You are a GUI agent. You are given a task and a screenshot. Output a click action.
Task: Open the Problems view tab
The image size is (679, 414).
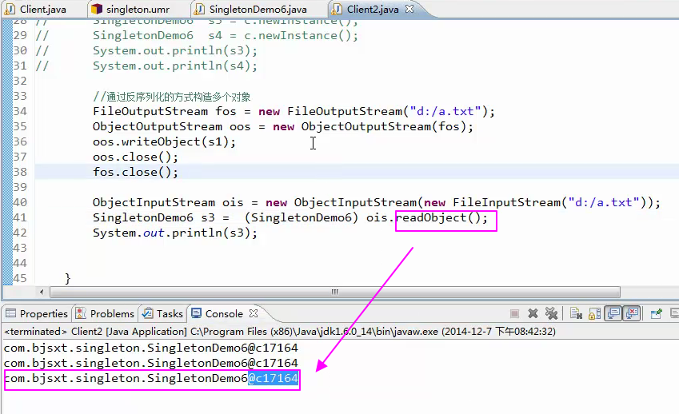click(105, 313)
